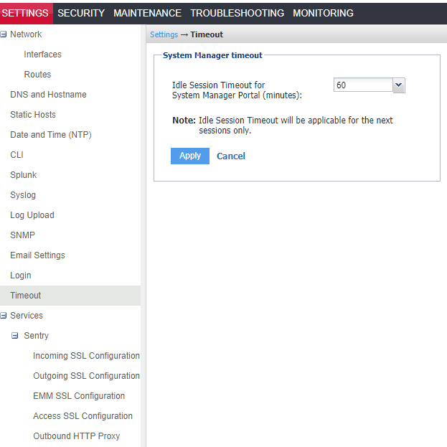Open the Routes settings page

(37, 75)
